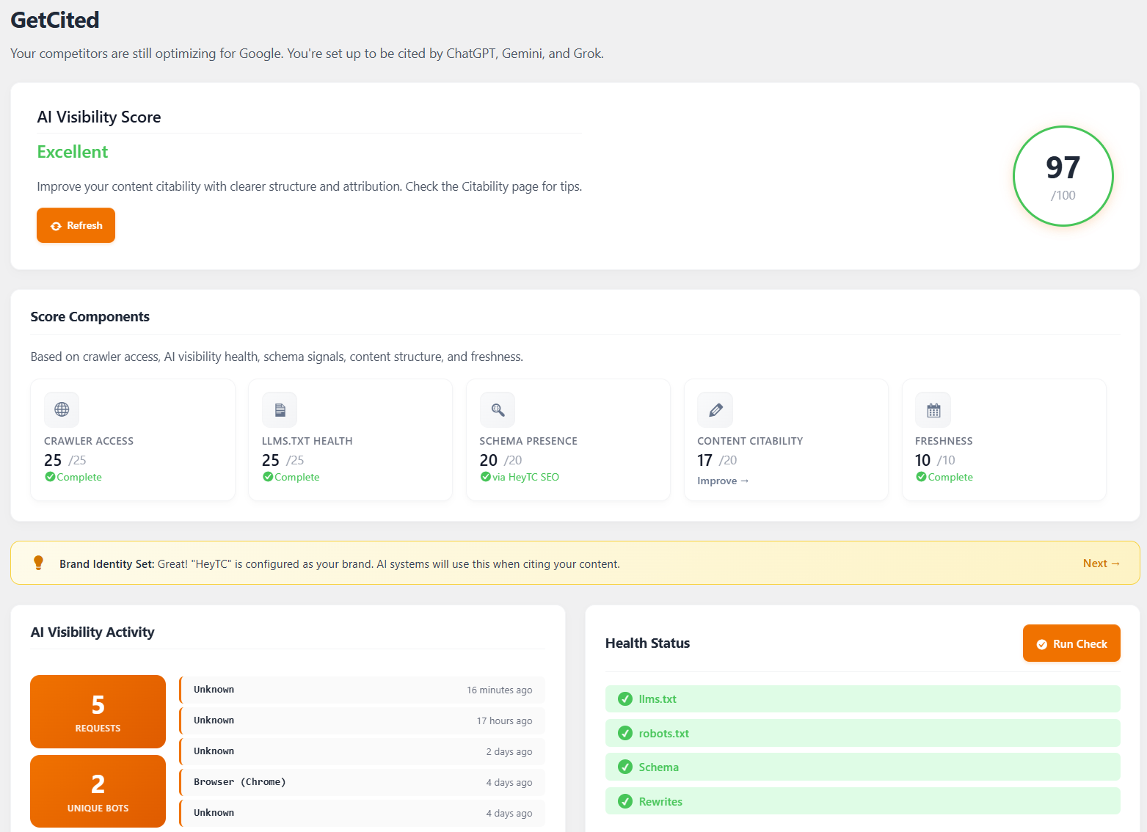Image resolution: width=1147 pixels, height=832 pixels.
Task: Click the check icon beside Rewrites
Action: click(625, 801)
